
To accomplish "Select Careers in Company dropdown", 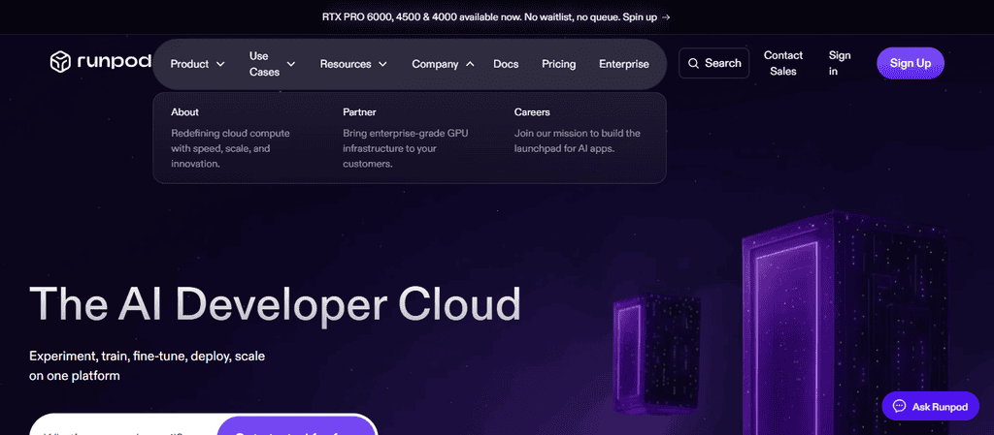I will pyautogui.click(x=532, y=112).
